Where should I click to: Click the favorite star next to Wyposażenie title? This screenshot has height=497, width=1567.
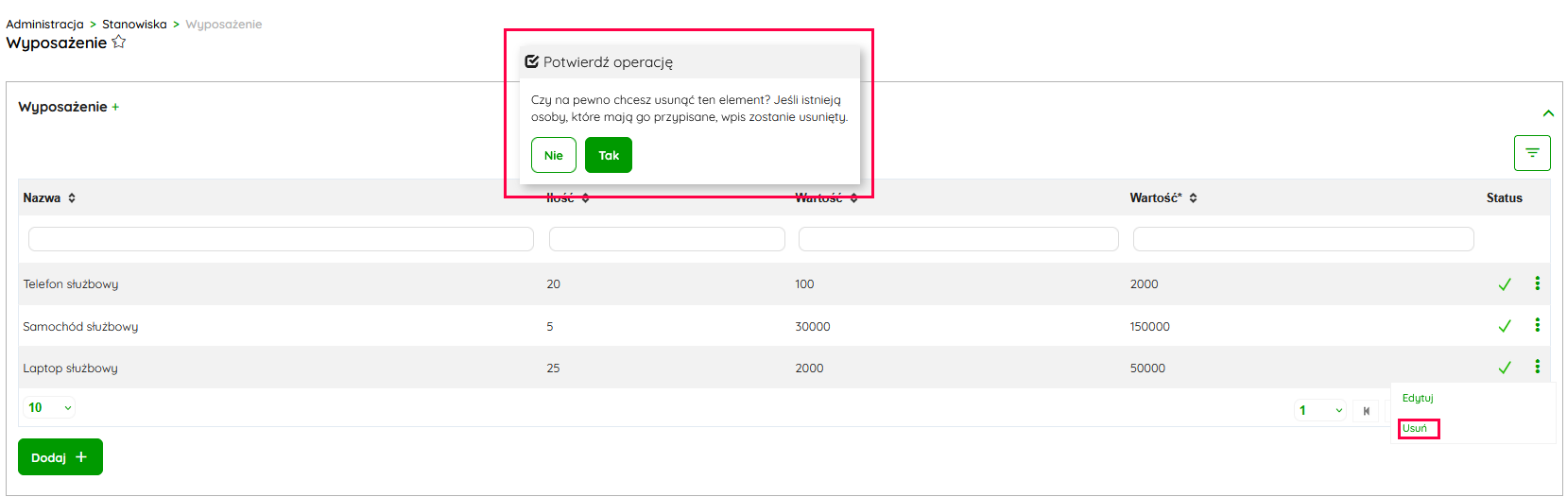coord(119,43)
